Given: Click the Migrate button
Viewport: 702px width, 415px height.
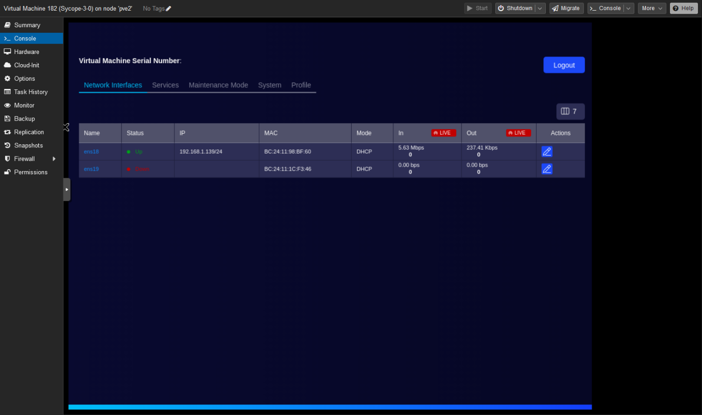Looking at the screenshot, I should click(x=566, y=9).
